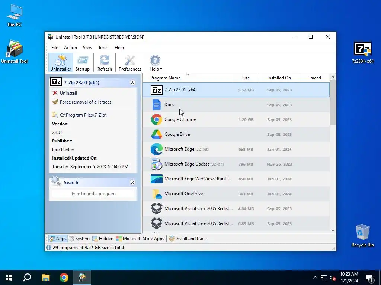Screen dimensions: 381x285
Task: Click the 1.20 GB size of Google Chrome
Action: 246,120
